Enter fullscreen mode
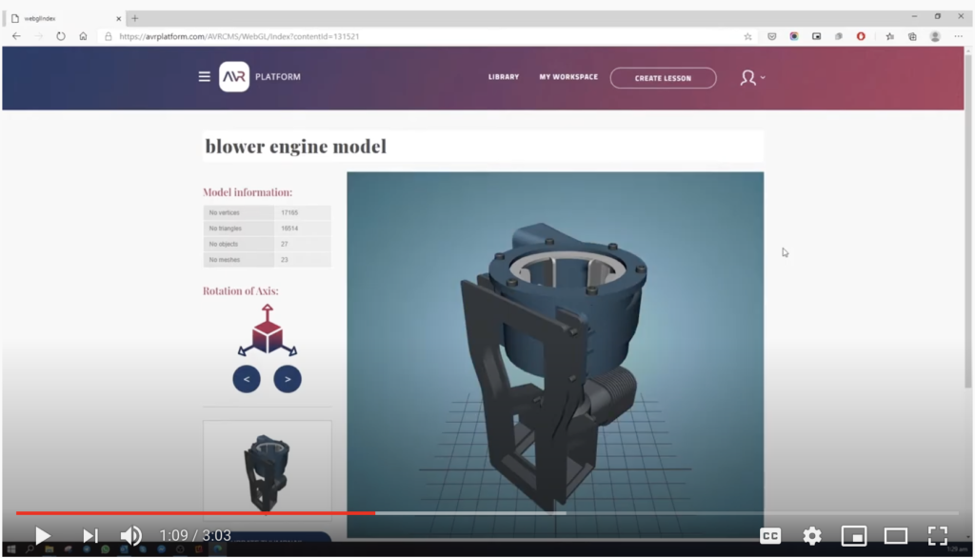 938,536
